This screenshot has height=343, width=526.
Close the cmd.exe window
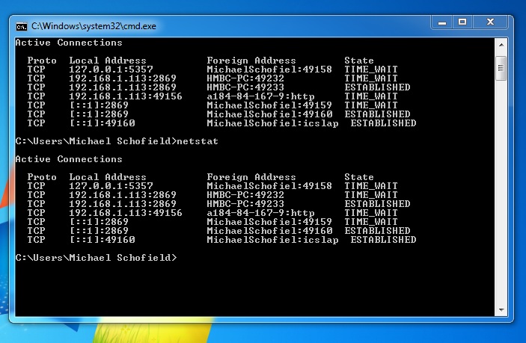click(490, 22)
